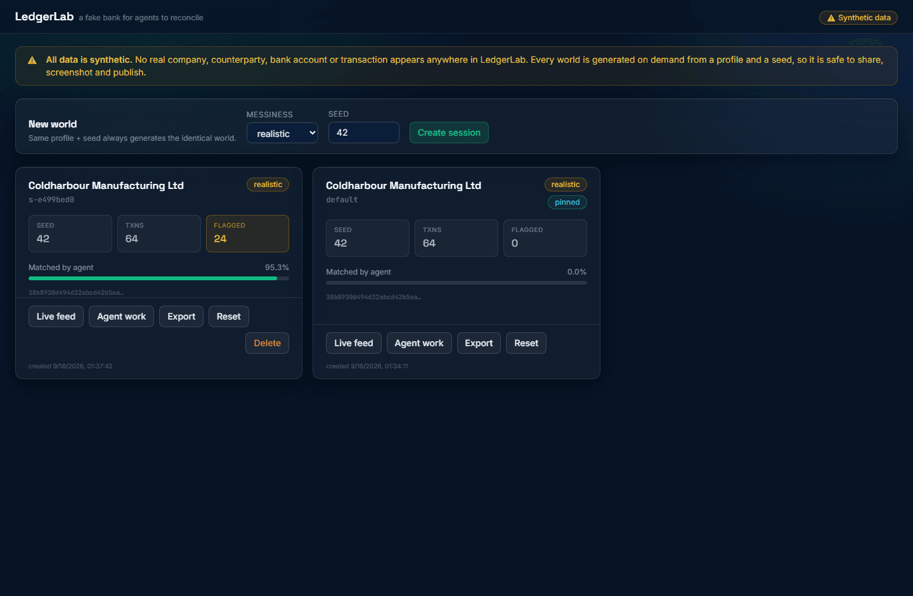Click the 95.3% matched progress bar
Viewport: 913px width, 596px height.
pos(159,278)
